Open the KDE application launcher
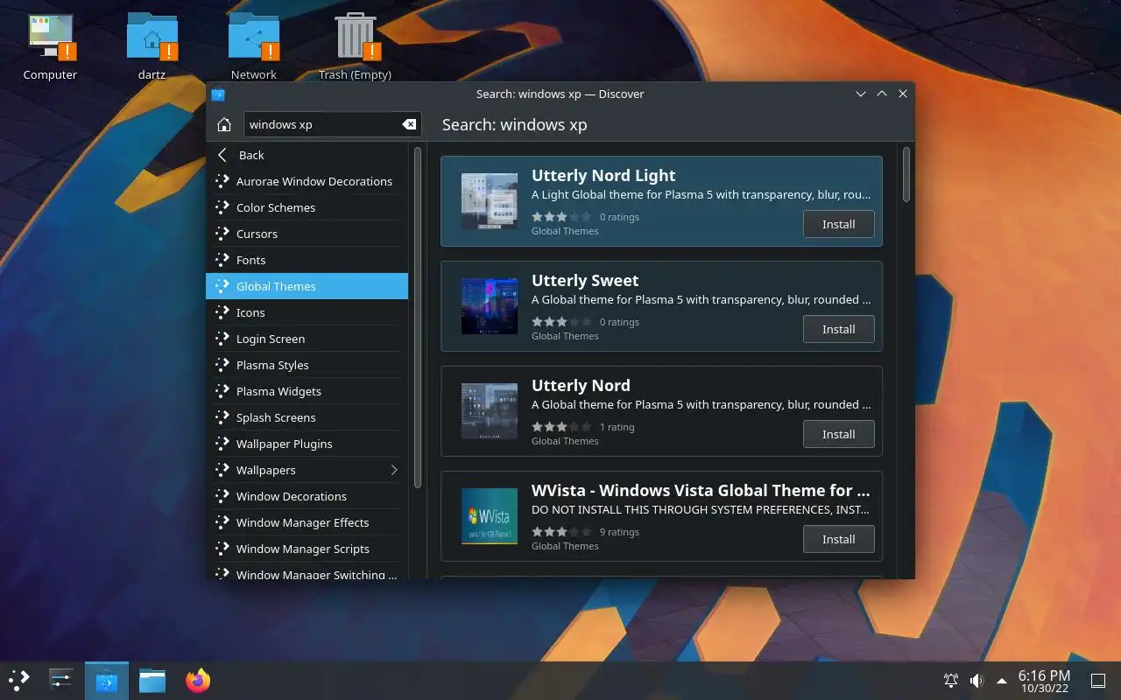1121x700 pixels. coord(19,680)
